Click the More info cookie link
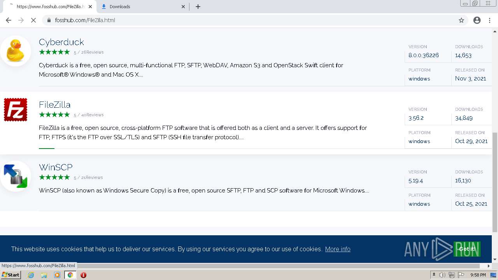Viewport: 498px width, 280px height. [x=338, y=249]
